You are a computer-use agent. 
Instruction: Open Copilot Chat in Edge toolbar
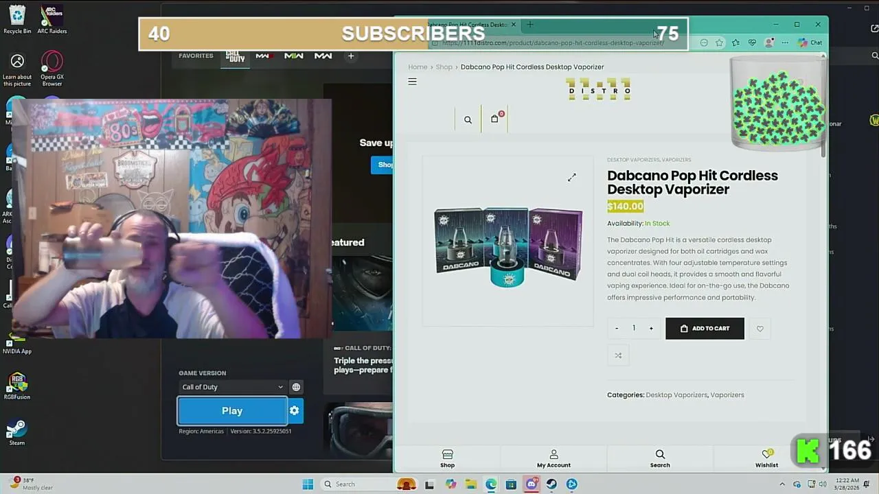pyautogui.click(x=810, y=43)
